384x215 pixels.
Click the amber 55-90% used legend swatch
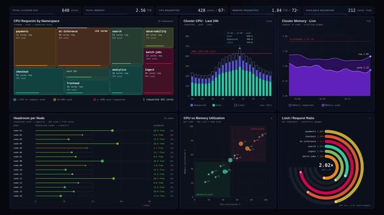click(55, 100)
